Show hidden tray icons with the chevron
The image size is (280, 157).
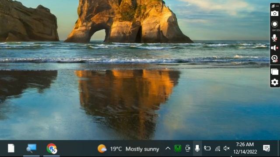(x=168, y=148)
